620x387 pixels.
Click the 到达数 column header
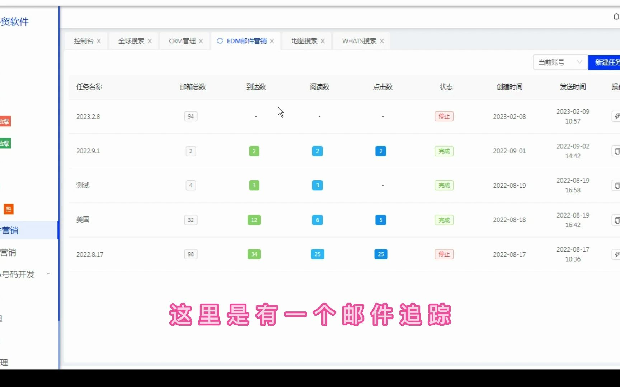pyautogui.click(x=256, y=87)
